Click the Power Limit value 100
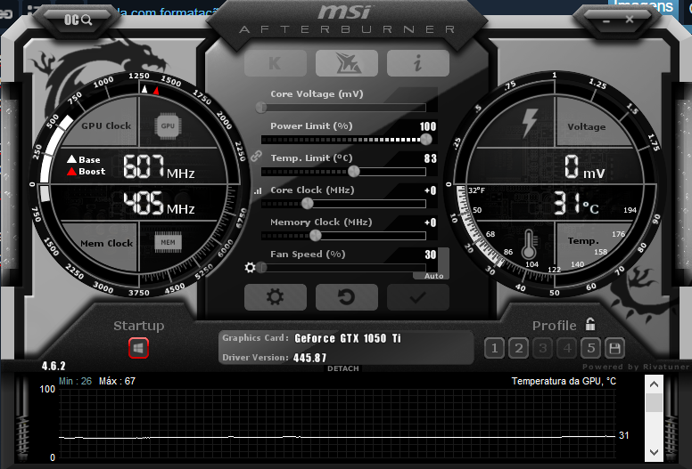Screen dimensions: 692x469 pos(428,127)
